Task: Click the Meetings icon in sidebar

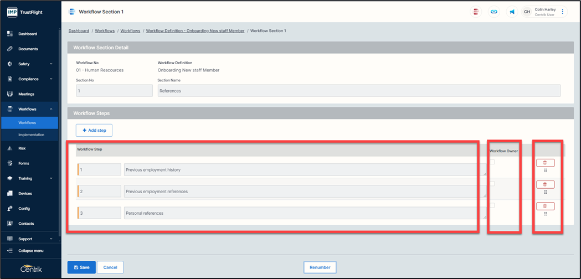Action: [10, 94]
